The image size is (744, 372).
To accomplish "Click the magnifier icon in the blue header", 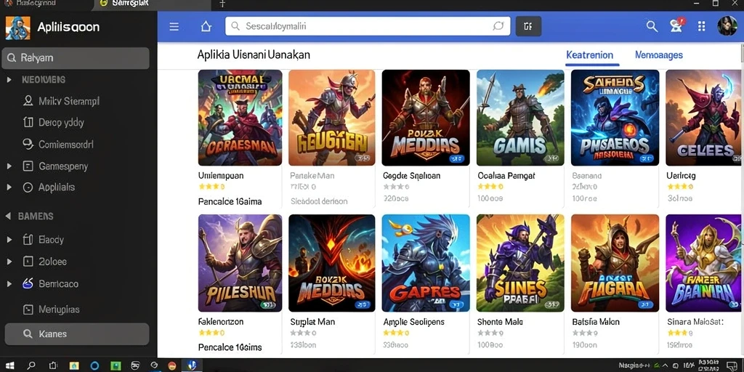I will [x=652, y=27].
